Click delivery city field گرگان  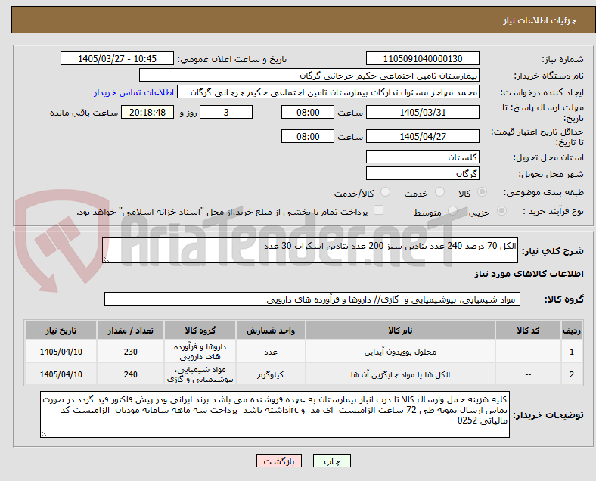422,173
